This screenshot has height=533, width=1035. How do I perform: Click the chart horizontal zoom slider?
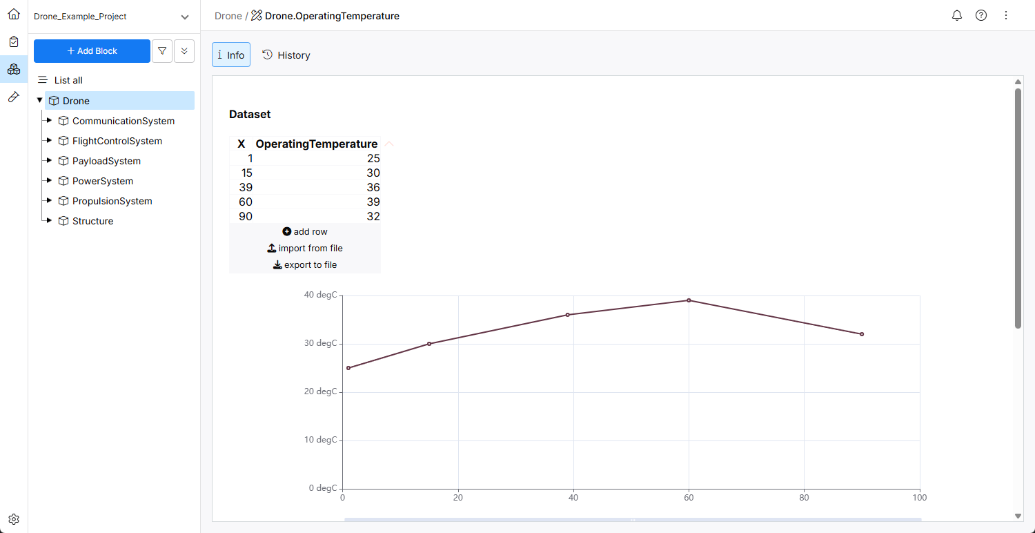[x=632, y=519]
